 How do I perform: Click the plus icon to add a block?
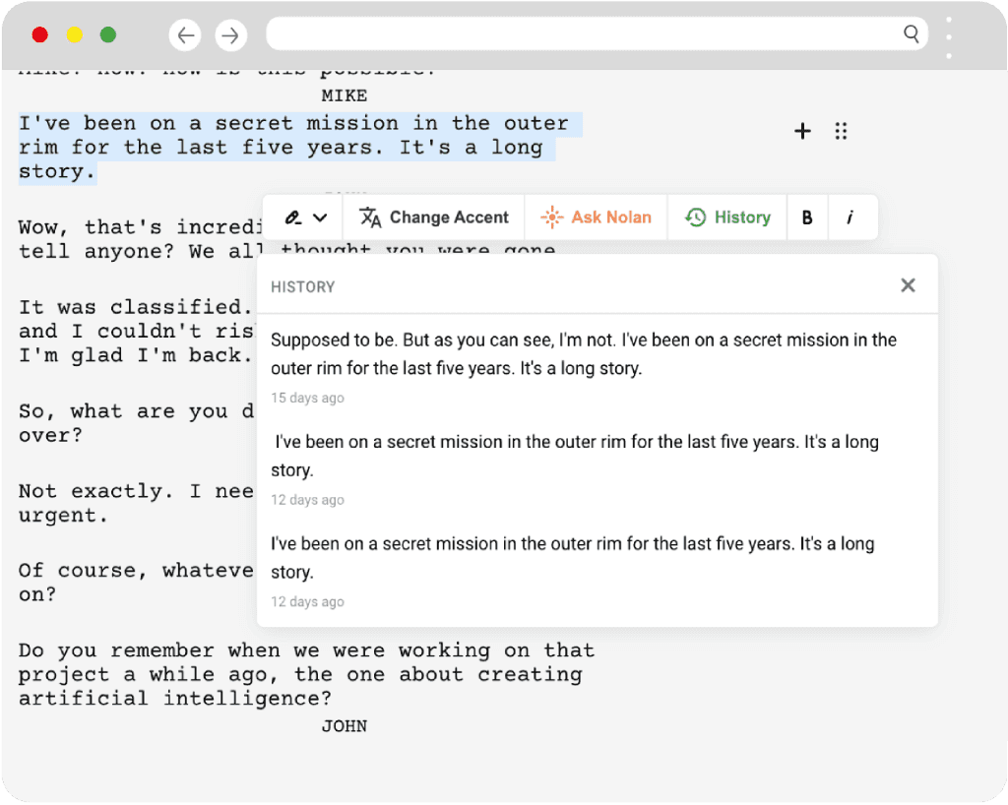click(x=802, y=131)
